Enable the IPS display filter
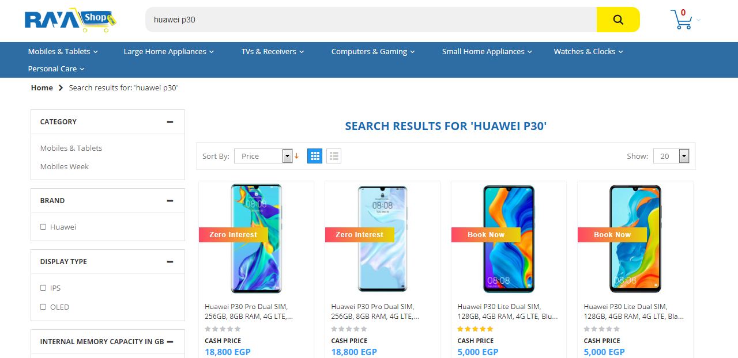 (43, 288)
